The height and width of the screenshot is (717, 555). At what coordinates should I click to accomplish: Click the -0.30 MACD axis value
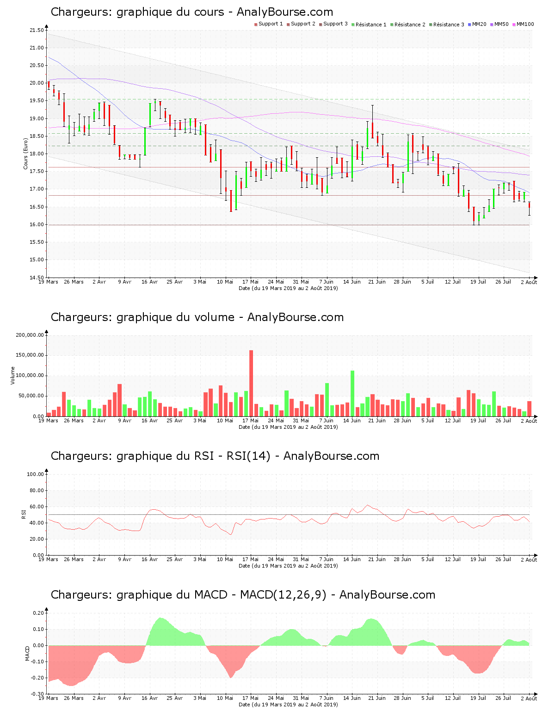tap(37, 694)
